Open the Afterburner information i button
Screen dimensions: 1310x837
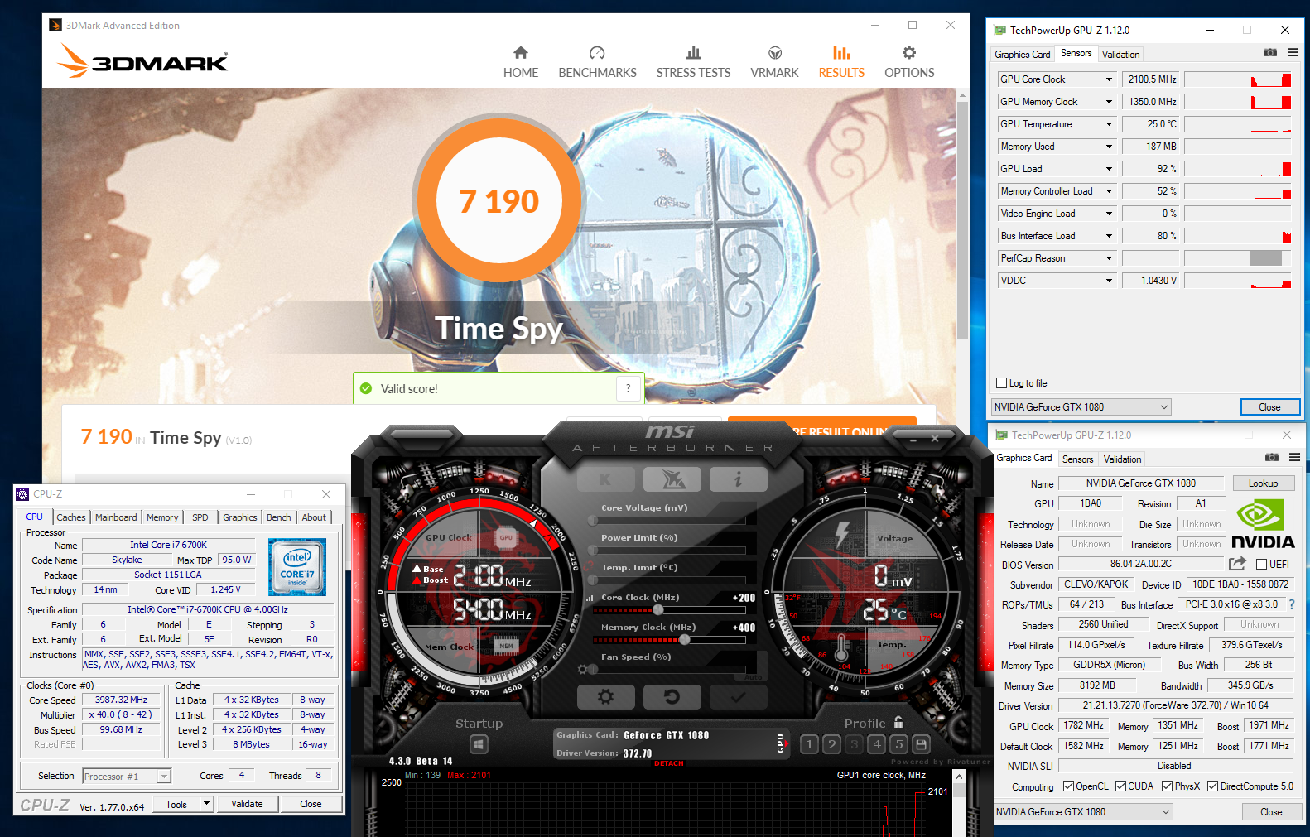[x=738, y=479]
